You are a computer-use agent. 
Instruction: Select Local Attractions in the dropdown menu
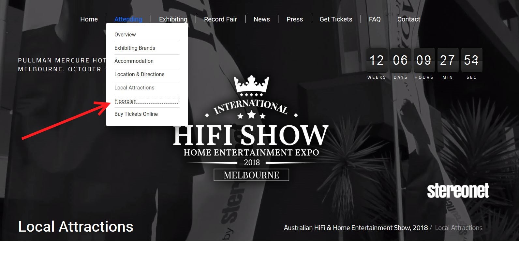pyautogui.click(x=134, y=88)
